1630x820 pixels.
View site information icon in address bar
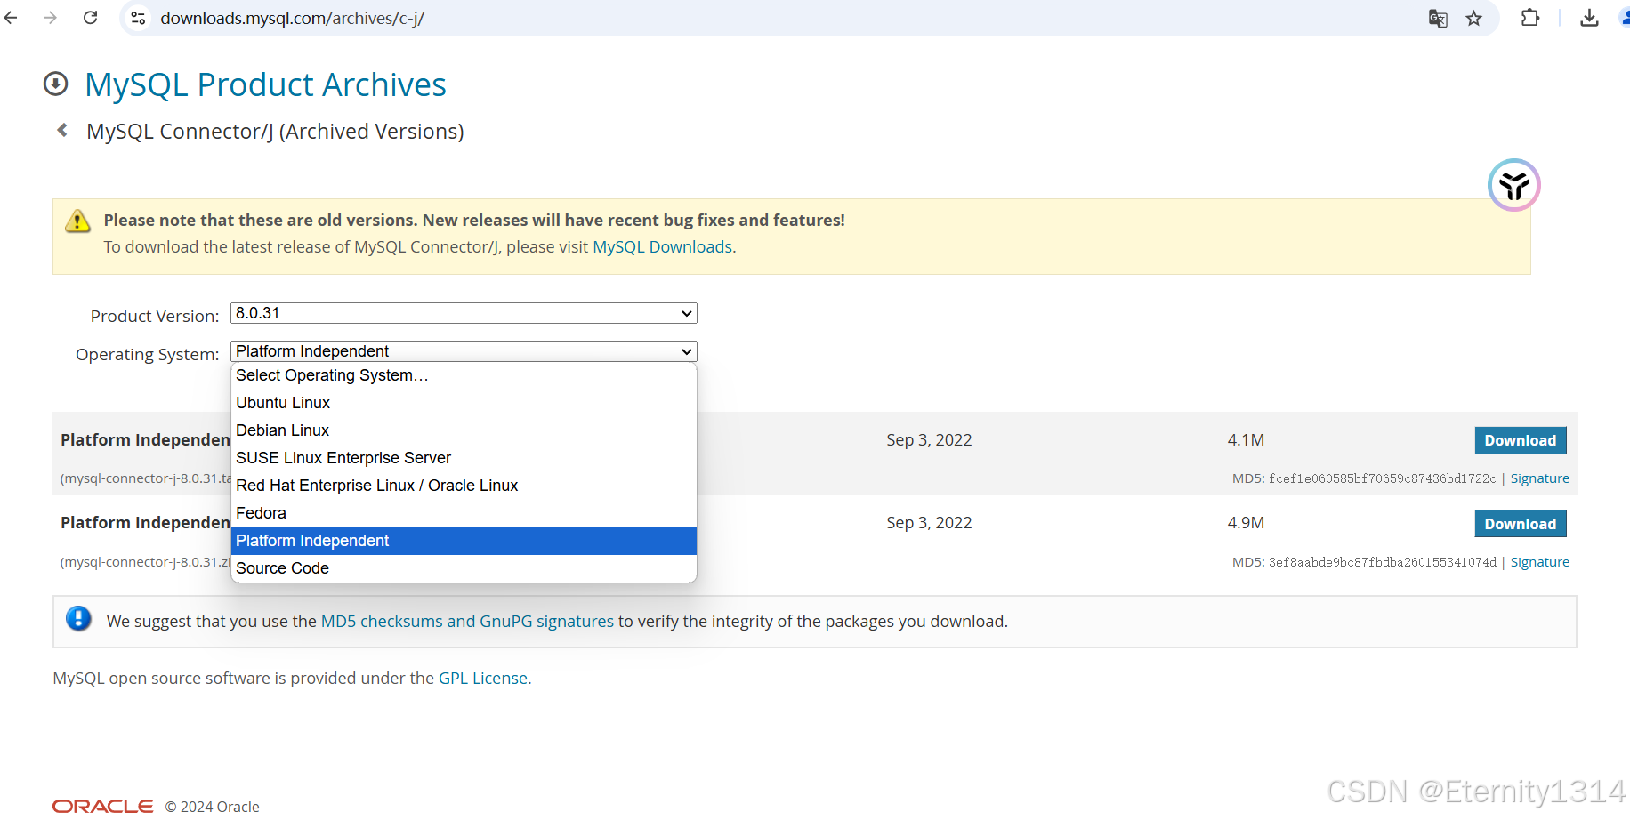[x=138, y=18]
